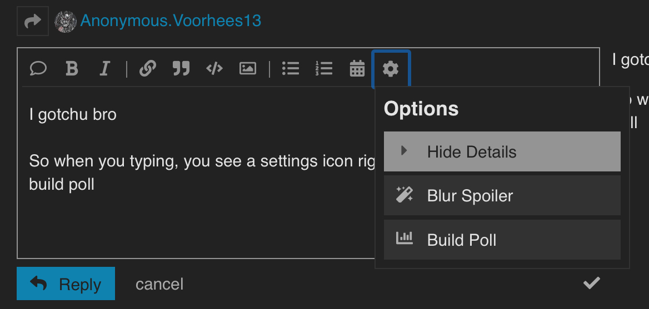Insert a hyperlink with link icon
The image size is (649, 309).
[x=148, y=69]
